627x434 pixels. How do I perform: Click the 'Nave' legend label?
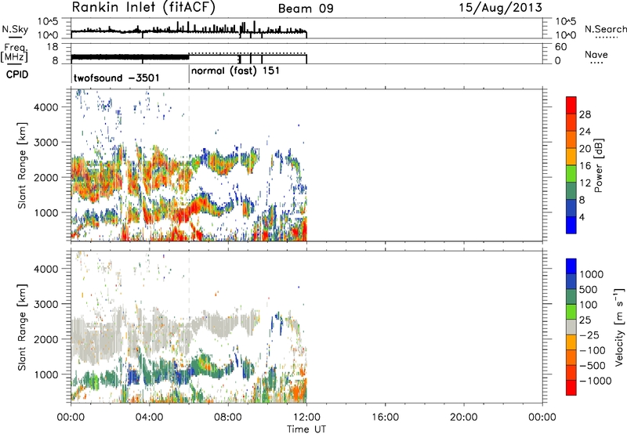click(596, 54)
